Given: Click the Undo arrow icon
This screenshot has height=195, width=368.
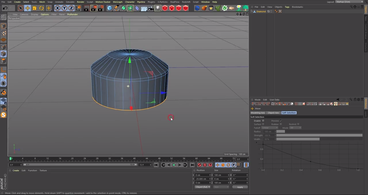Looking at the screenshot, I should [5, 8].
